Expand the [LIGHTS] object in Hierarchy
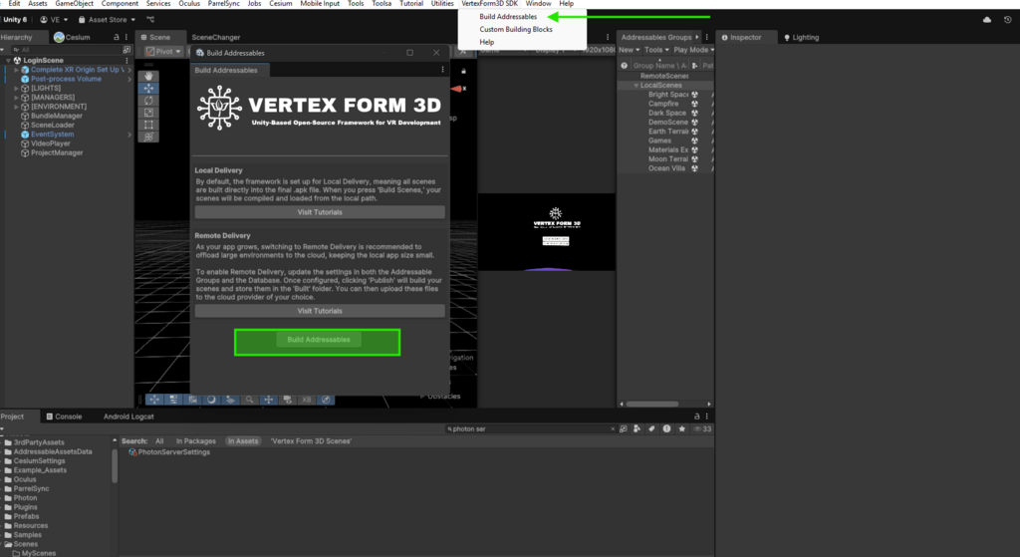This screenshot has height=557, width=1020. (17, 88)
